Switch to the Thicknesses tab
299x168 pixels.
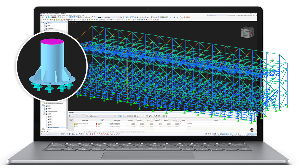point(91,132)
